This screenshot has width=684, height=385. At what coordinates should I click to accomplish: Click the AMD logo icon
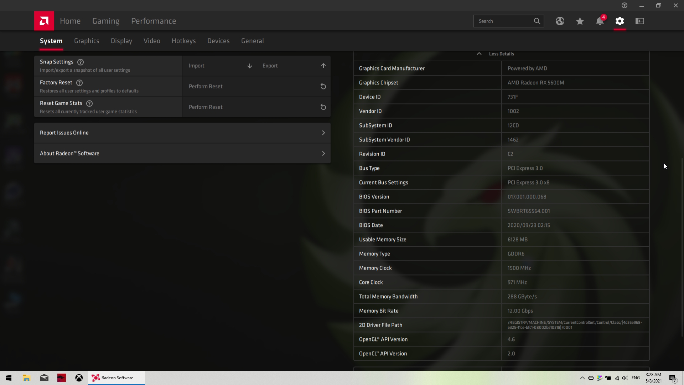tap(44, 21)
